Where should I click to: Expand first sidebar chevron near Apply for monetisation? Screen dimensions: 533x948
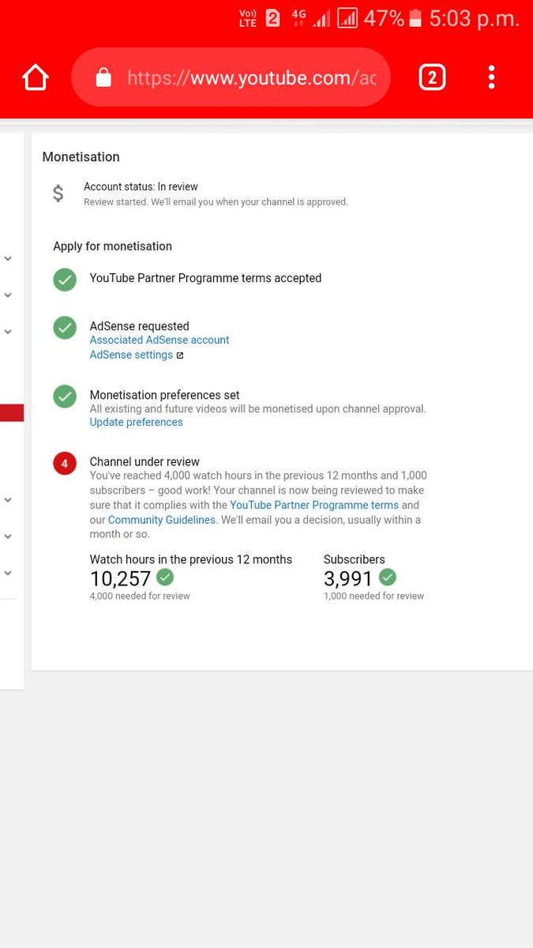[x=8, y=258]
